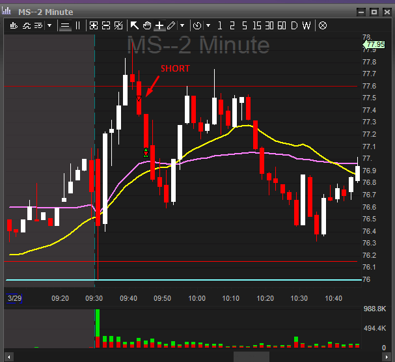Select the pencil drawing tool
395x362 pixels.
coord(171,25)
